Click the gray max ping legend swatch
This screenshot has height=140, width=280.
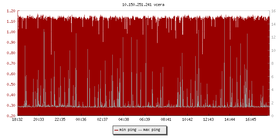[x=140, y=130]
